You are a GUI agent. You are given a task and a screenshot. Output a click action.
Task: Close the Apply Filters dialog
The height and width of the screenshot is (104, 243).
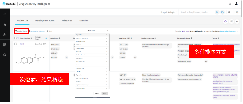[x=108, y=31]
